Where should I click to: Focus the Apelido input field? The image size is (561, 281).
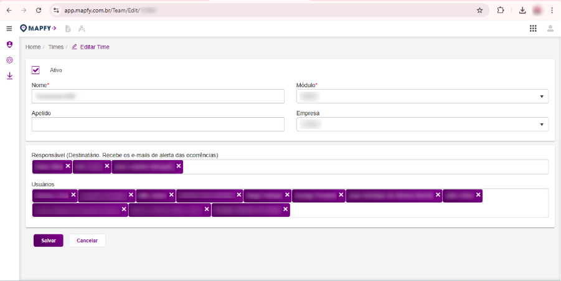point(158,124)
